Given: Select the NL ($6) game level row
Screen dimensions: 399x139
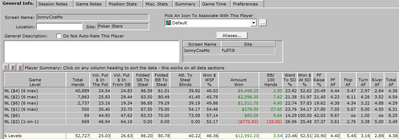Looking at the screenshot, I should (x=201, y=115).
